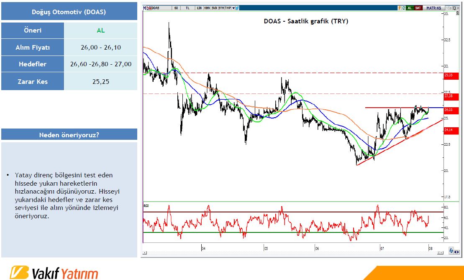The width and height of the screenshot is (464, 280).
Task: Toggle the KHN toolbar button
Action: point(207,8)
